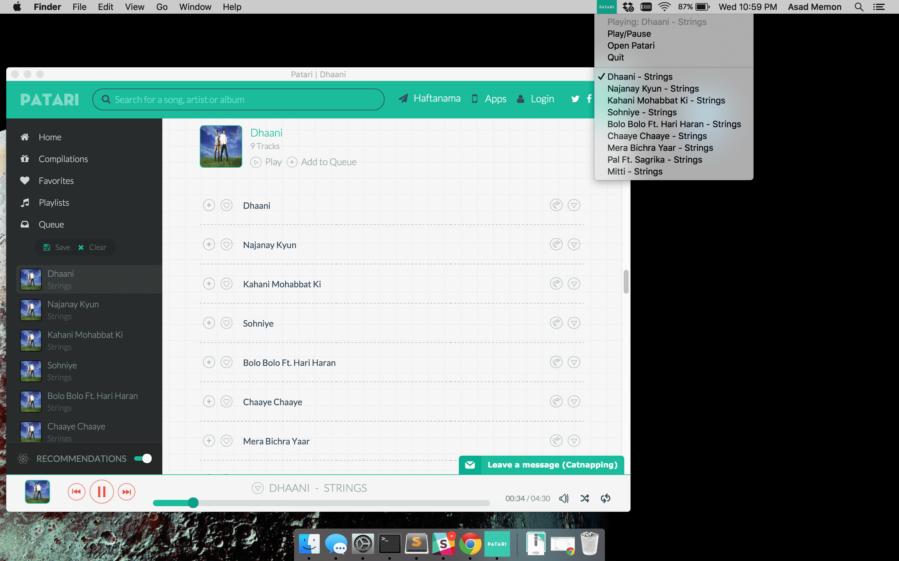Click the song search field
This screenshot has height=561, width=899.
[238, 99]
